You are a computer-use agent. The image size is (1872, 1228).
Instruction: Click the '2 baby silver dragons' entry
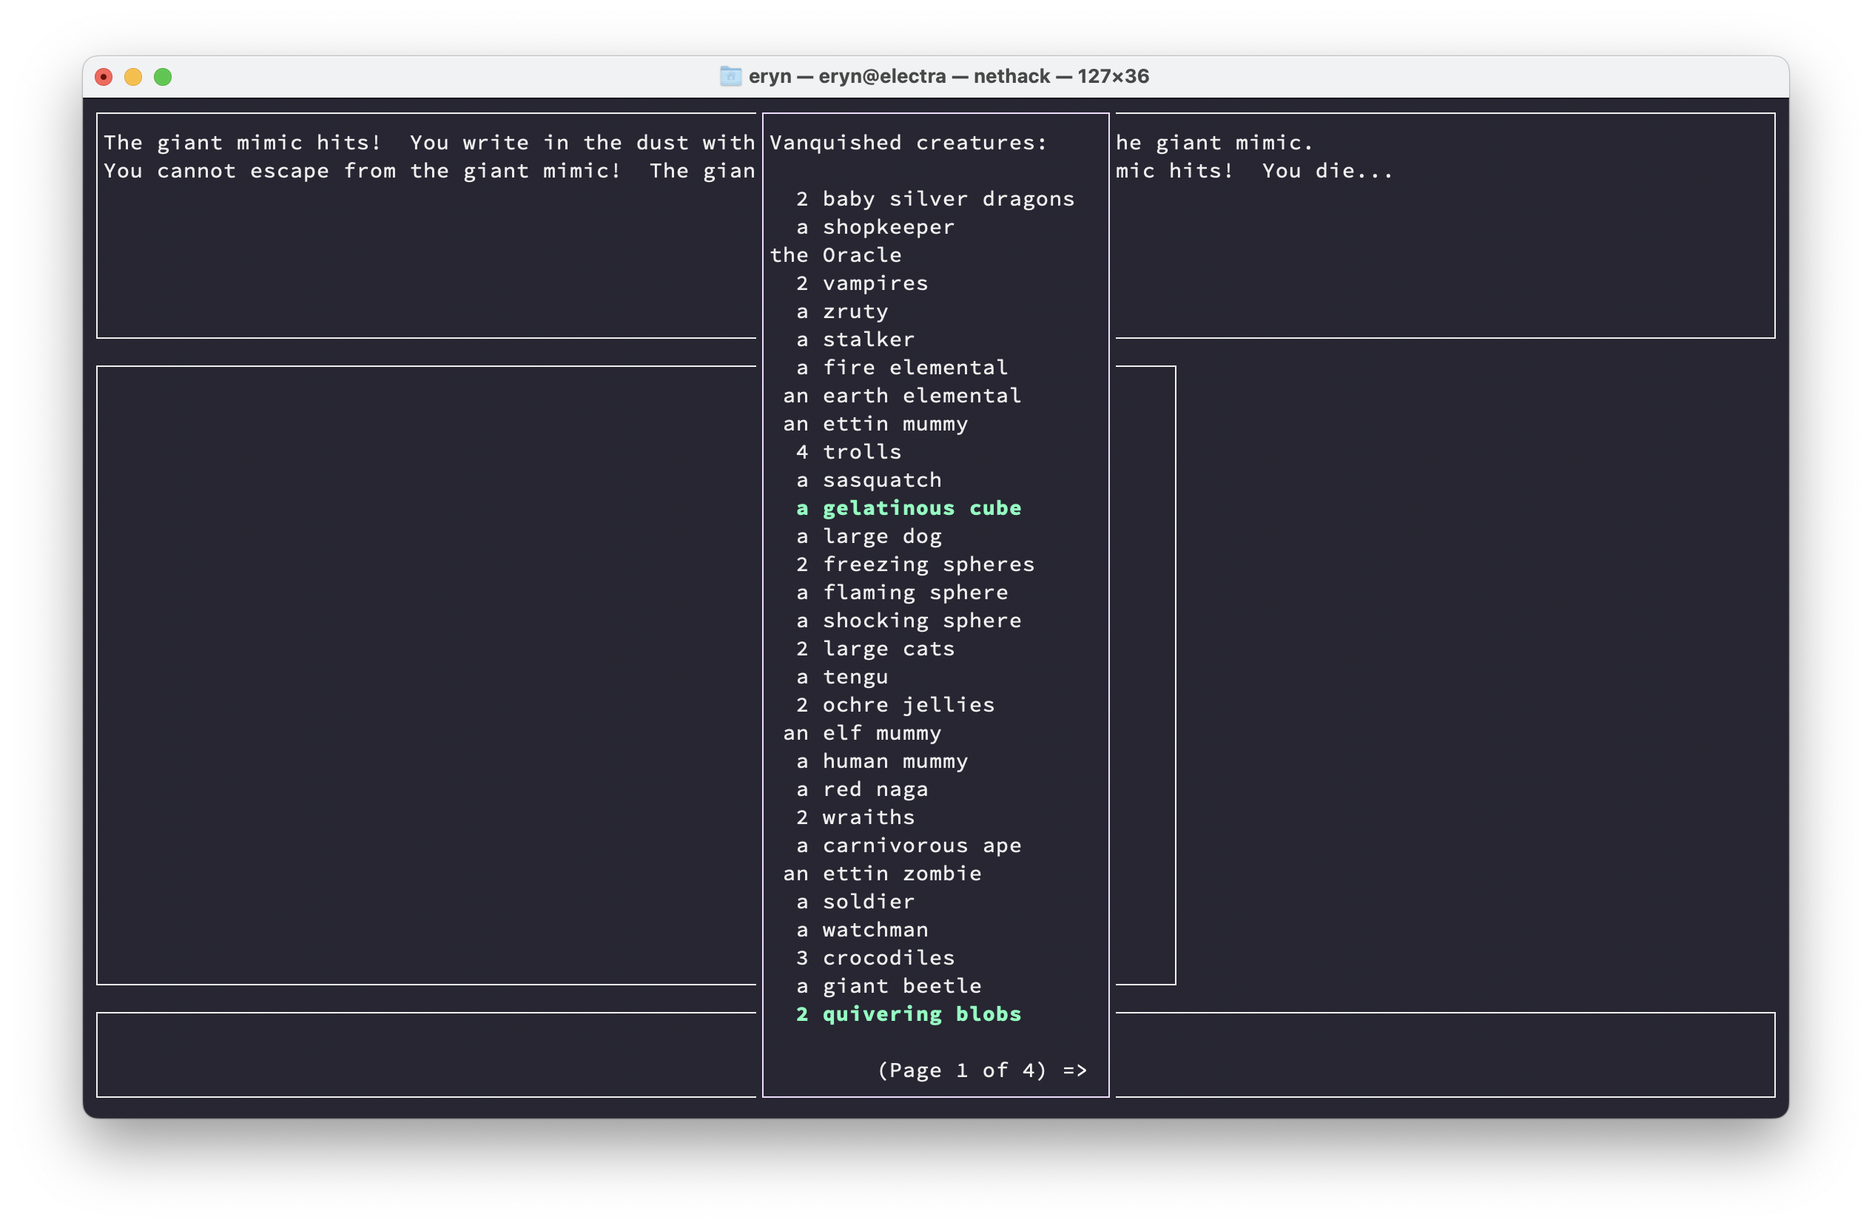click(935, 199)
